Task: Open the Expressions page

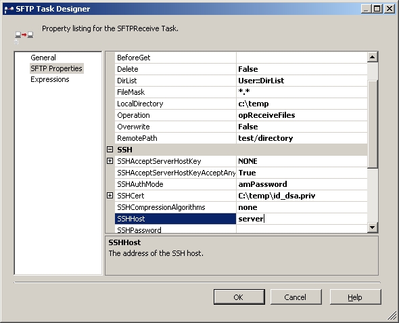Action: (50, 79)
